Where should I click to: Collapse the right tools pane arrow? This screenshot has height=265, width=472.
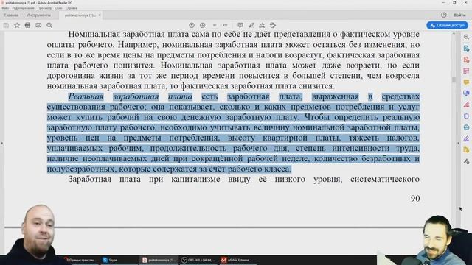[x=459, y=144]
